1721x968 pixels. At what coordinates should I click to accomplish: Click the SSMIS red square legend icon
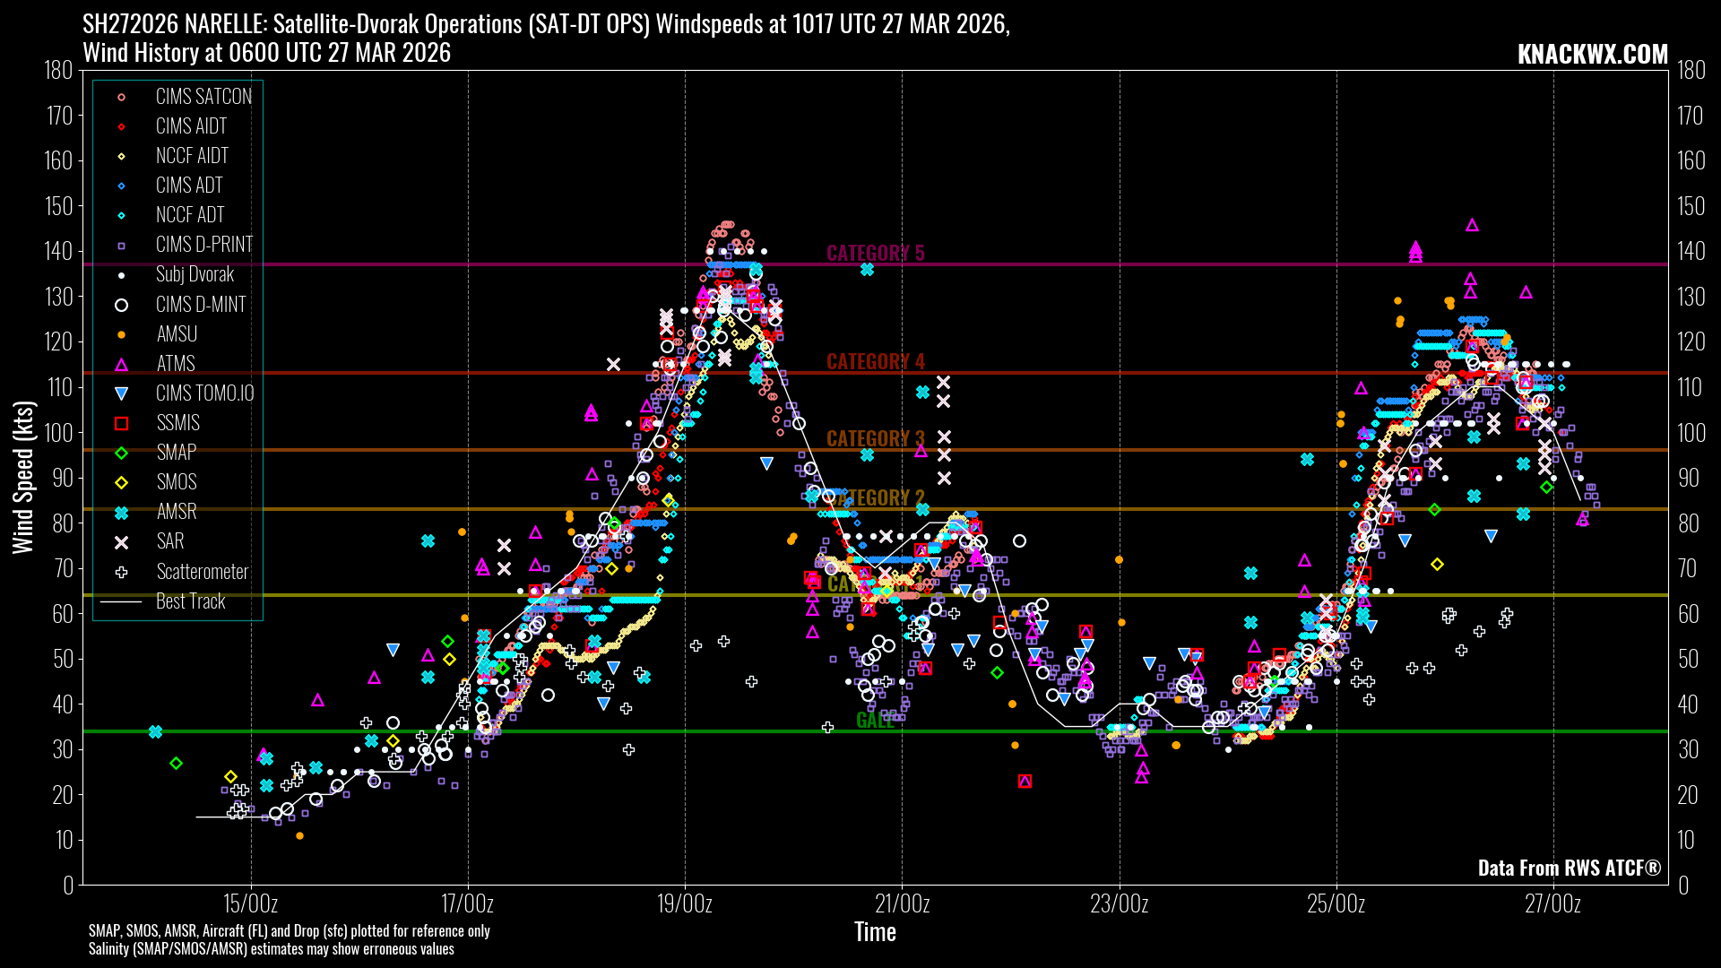(122, 423)
